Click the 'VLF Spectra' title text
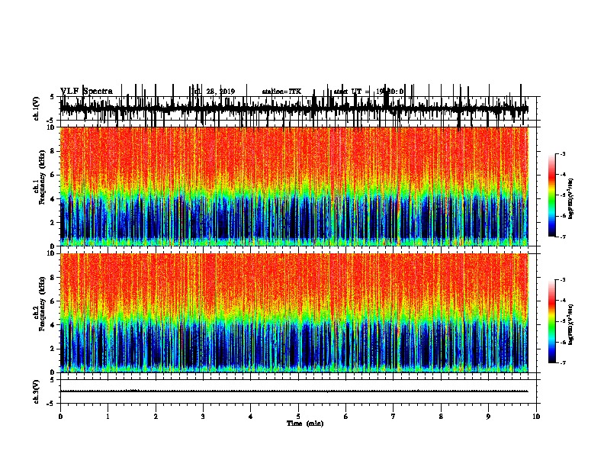 click(86, 92)
